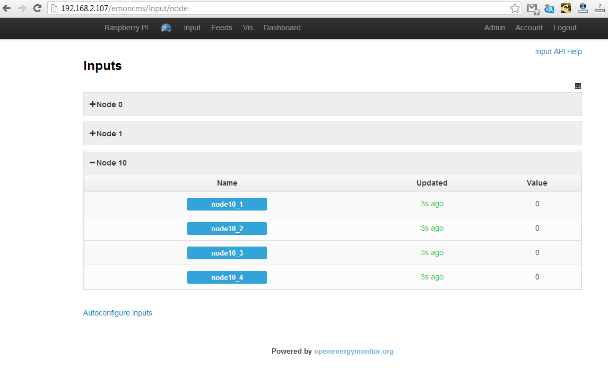Click the Updated column header
Viewport: 608px width, 368px height.
click(432, 183)
